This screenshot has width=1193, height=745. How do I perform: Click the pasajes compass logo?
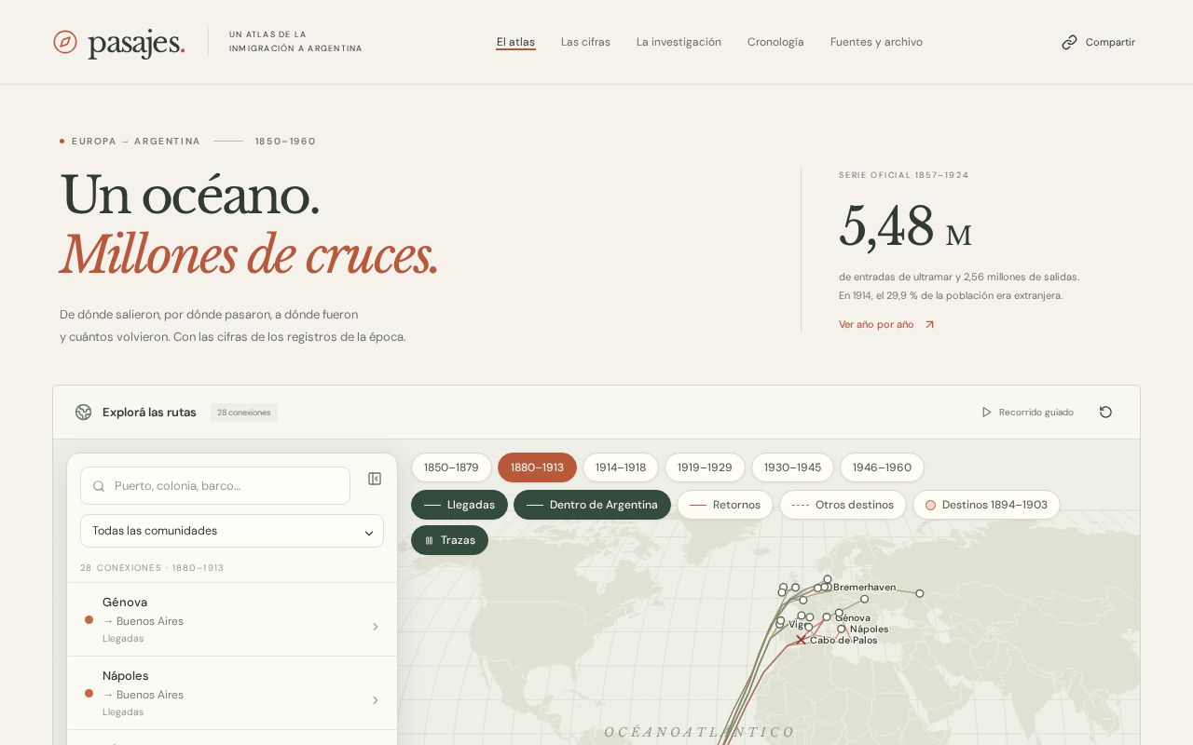pos(65,42)
